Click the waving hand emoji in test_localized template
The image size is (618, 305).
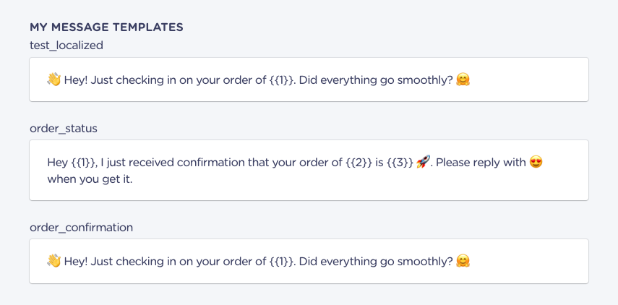54,80
